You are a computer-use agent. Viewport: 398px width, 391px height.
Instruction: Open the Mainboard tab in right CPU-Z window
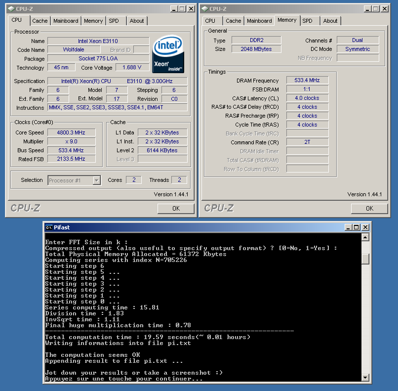click(259, 21)
